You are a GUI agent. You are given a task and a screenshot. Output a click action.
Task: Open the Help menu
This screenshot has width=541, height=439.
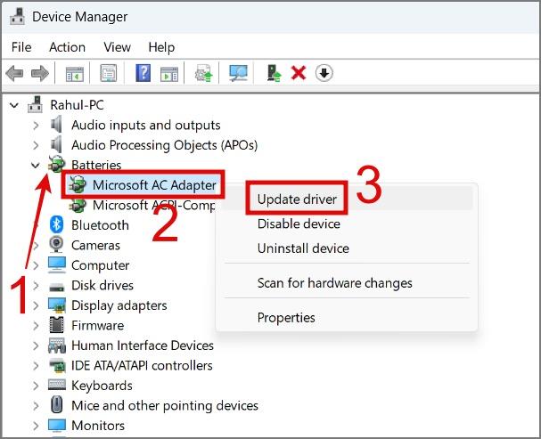[x=161, y=47]
